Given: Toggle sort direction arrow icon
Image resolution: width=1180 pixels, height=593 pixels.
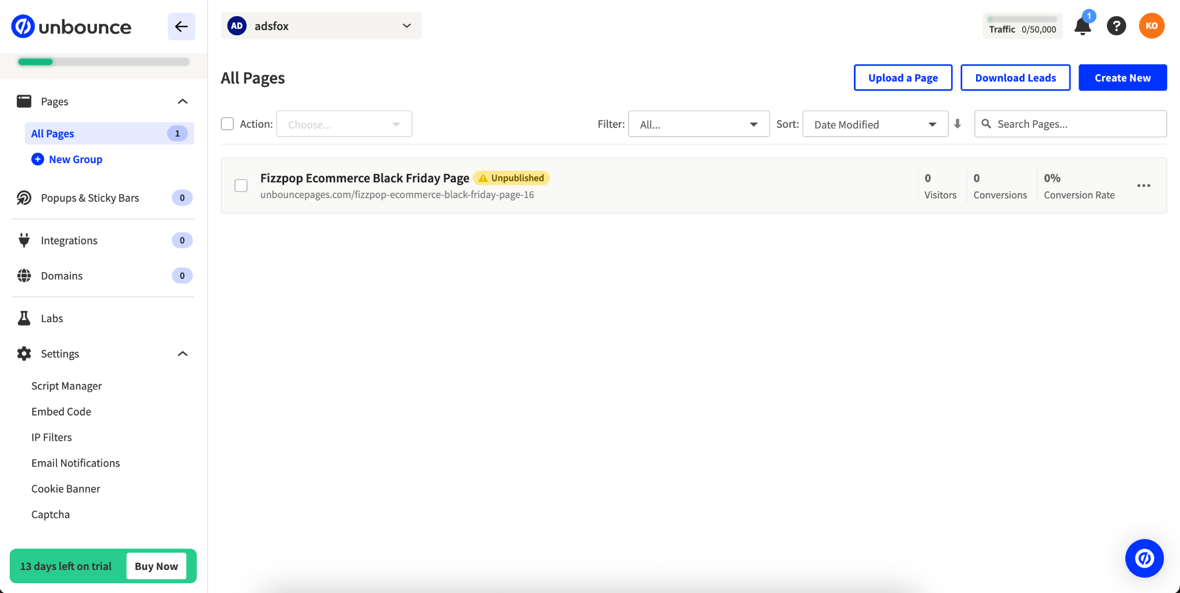Looking at the screenshot, I should (958, 124).
